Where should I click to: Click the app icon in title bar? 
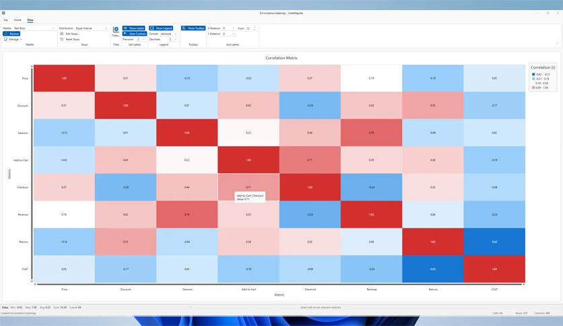point(3,13)
